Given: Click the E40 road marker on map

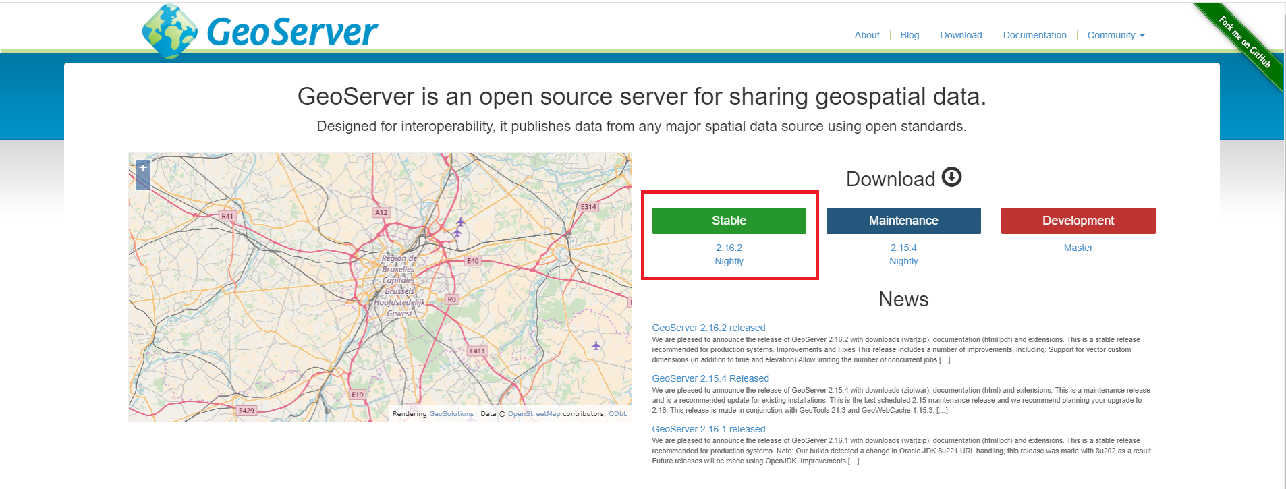Looking at the screenshot, I should coord(473,261).
